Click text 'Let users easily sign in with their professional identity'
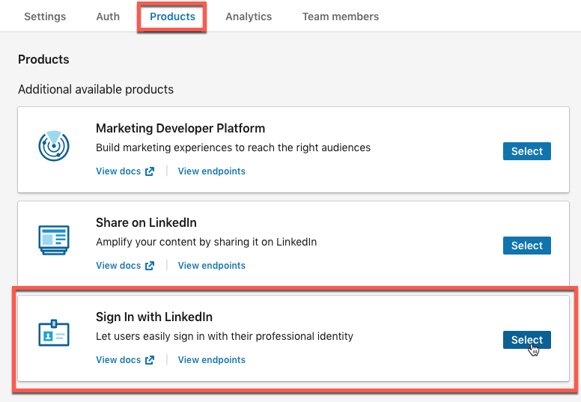Image resolution: width=581 pixels, height=402 pixels. (225, 336)
